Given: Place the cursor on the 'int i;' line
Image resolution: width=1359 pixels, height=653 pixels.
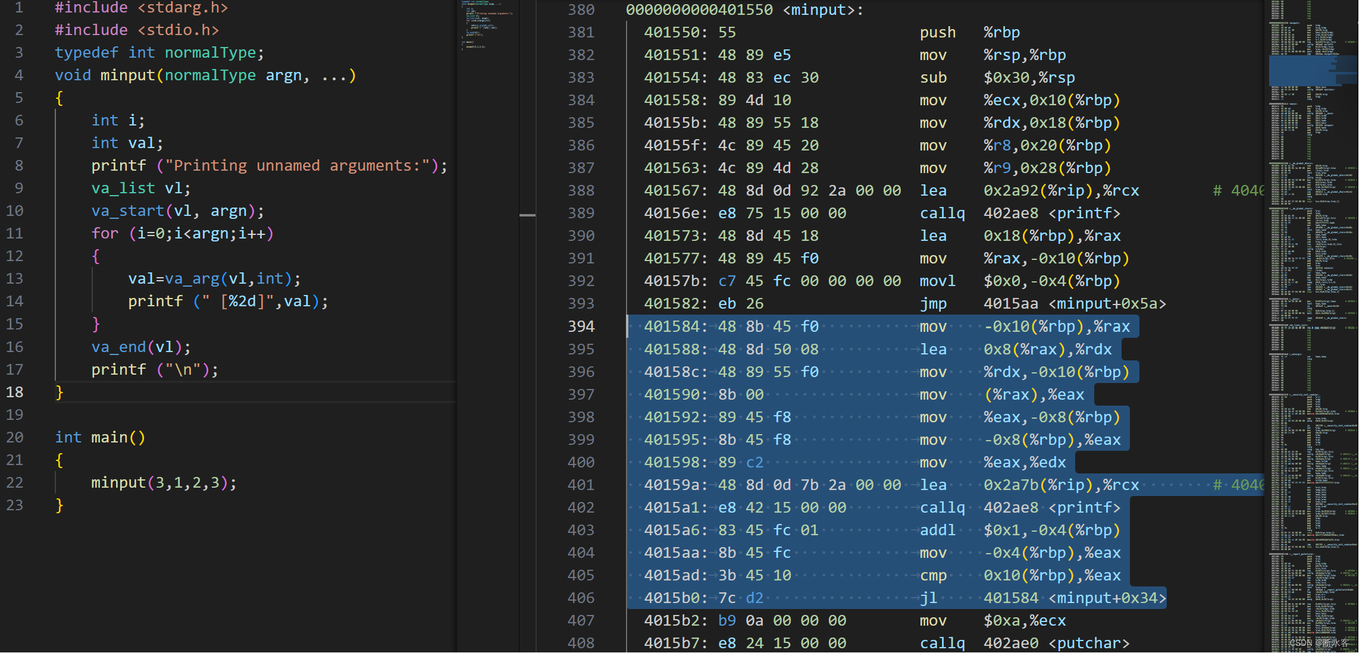Looking at the screenshot, I should [x=118, y=120].
